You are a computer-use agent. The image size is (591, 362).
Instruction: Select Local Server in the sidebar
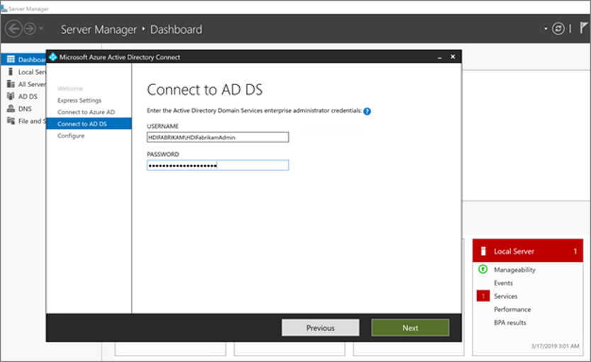point(25,72)
